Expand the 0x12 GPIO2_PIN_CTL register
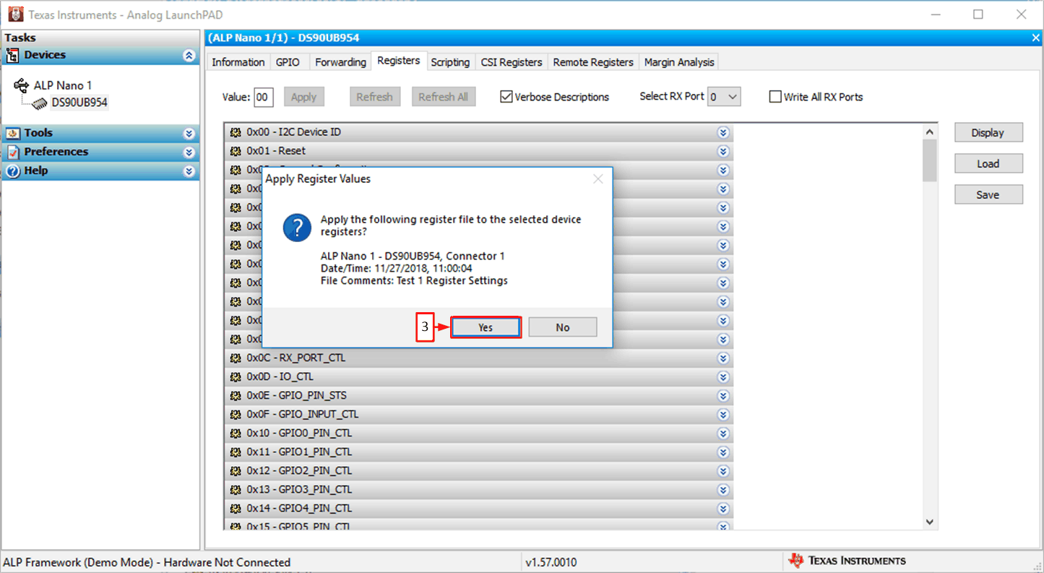1044x573 pixels. pyautogui.click(x=722, y=470)
